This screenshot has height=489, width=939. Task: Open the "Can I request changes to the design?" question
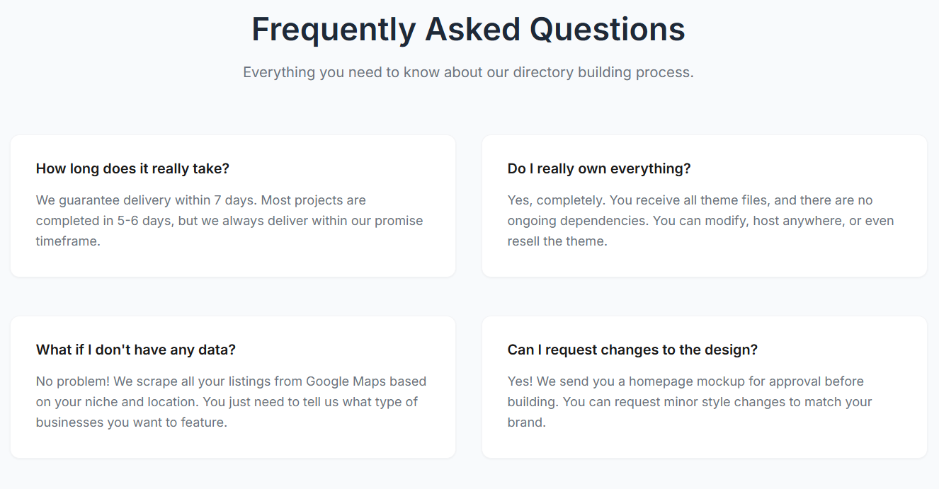632,350
